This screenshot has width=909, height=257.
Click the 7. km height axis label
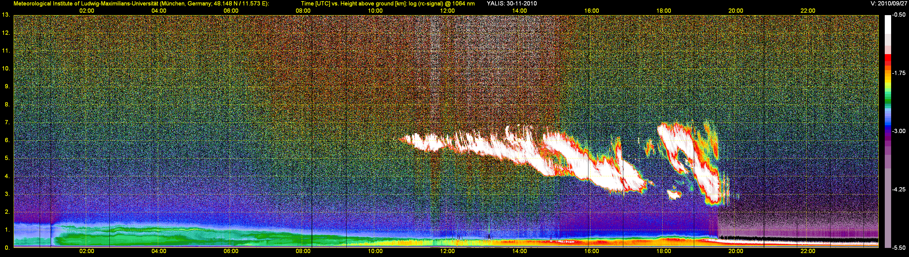(7, 122)
